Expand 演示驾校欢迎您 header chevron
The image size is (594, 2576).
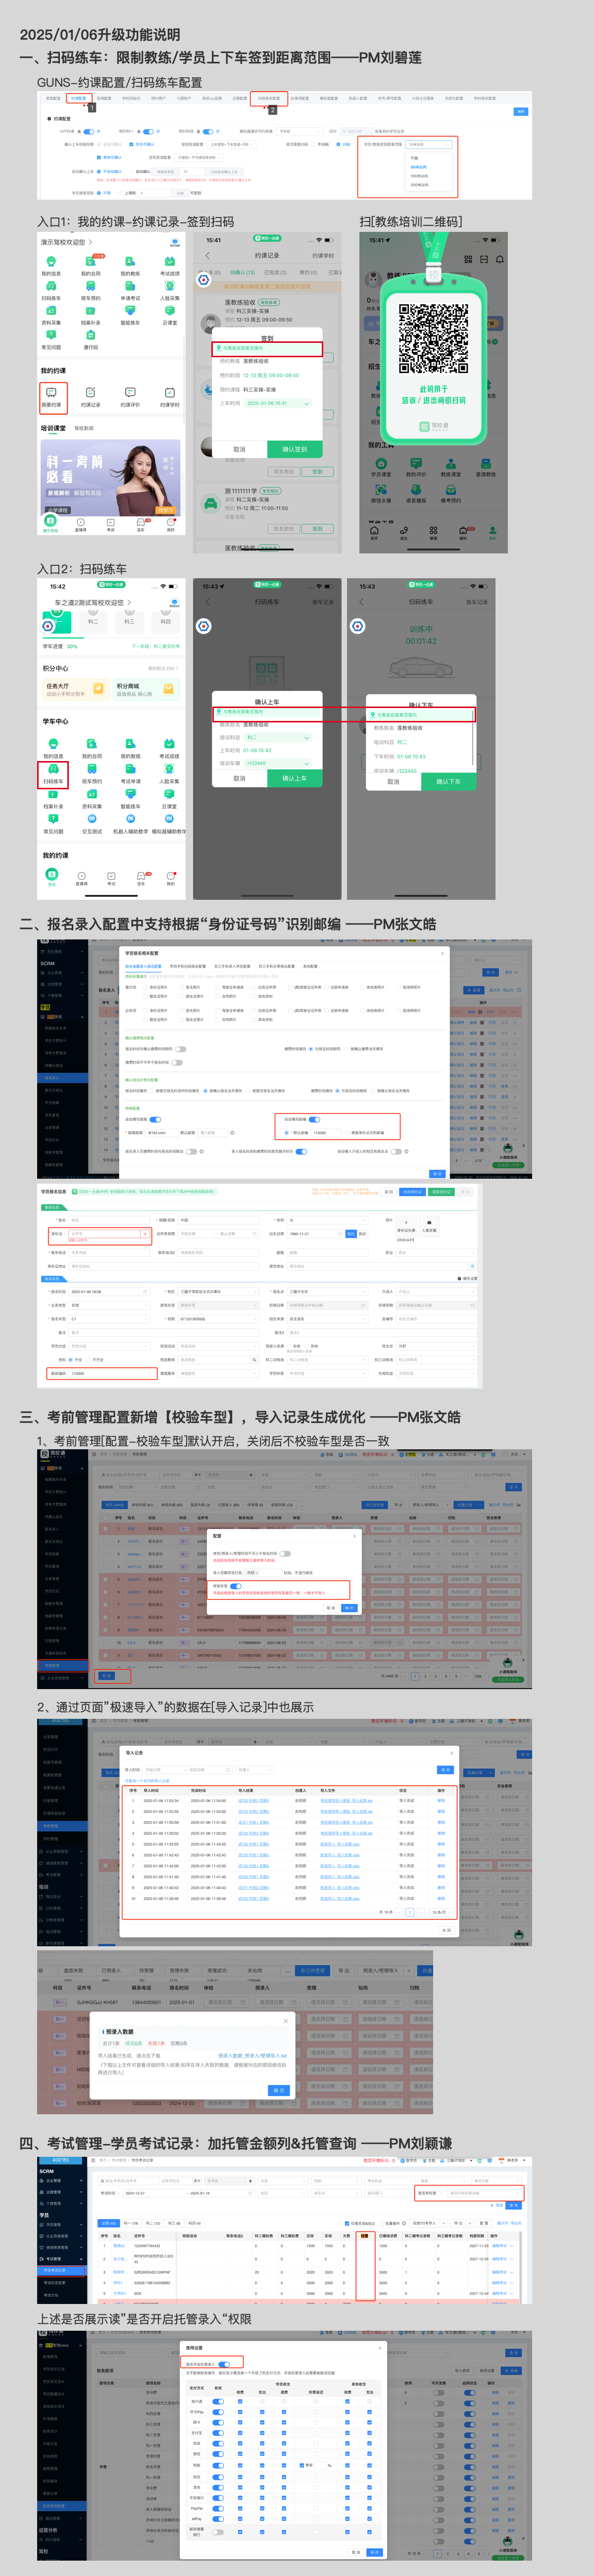tap(90, 242)
